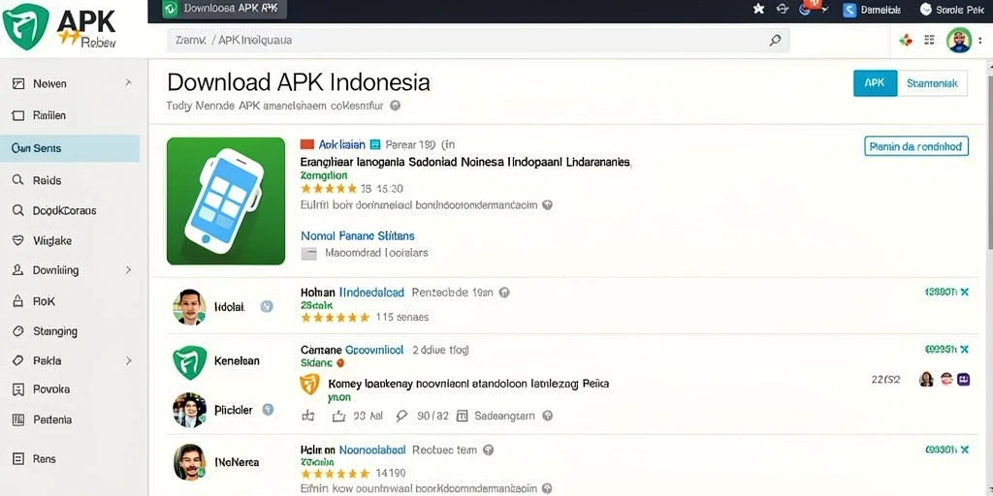Expand the Downiiing sidebar chevron
Viewport: 993px width, 496px height.
[x=129, y=270]
